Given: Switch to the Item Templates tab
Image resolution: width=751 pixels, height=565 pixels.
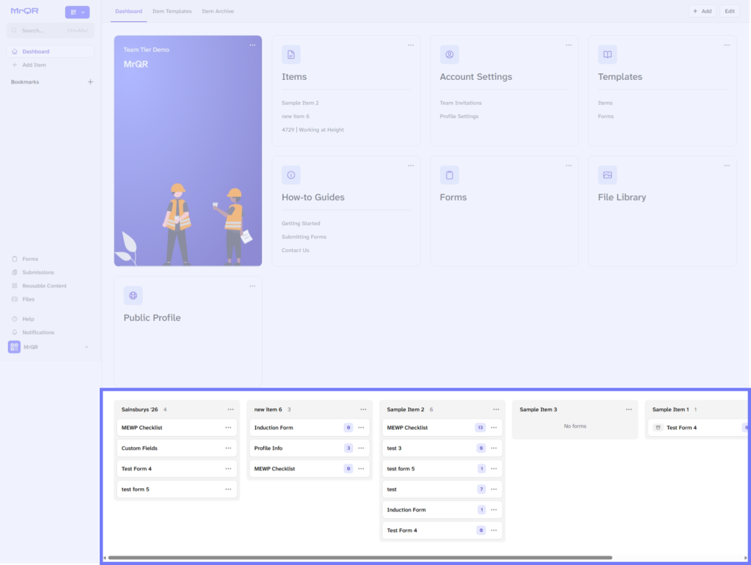Looking at the screenshot, I should tap(172, 11).
